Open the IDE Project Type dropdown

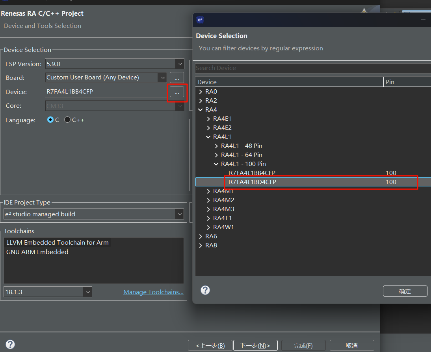point(180,214)
